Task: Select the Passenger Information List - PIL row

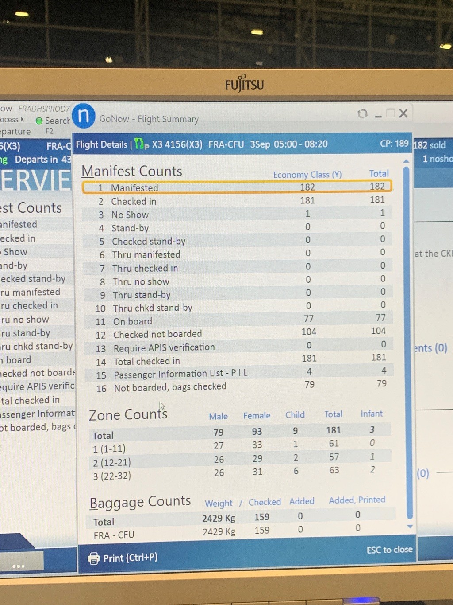Action: click(x=237, y=374)
